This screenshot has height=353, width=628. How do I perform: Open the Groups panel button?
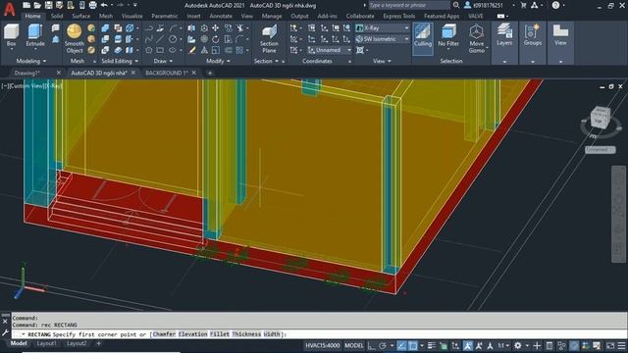pyautogui.click(x=532, y=34)
